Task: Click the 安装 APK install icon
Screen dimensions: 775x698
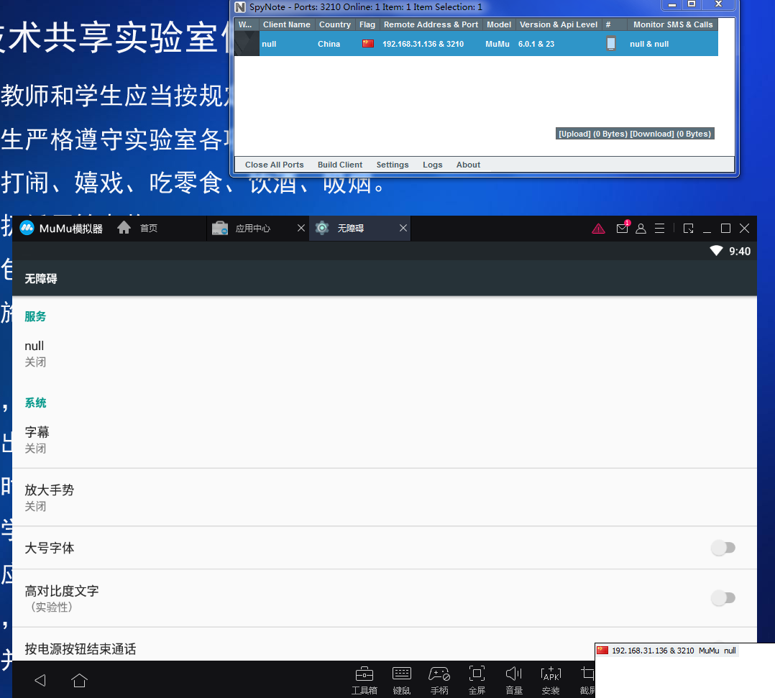Action: (x=551, y=680)
